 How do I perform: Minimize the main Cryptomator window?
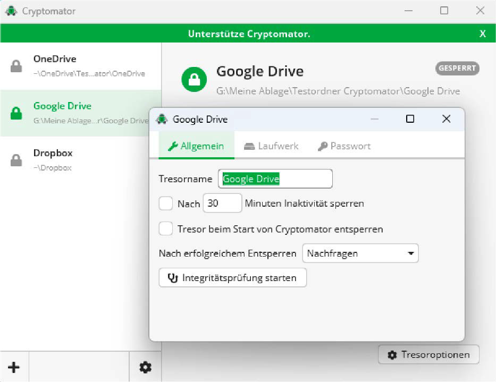coord(408,11)
